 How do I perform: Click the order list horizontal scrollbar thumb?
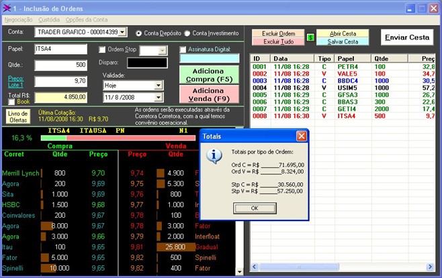(x=299, y=267)
